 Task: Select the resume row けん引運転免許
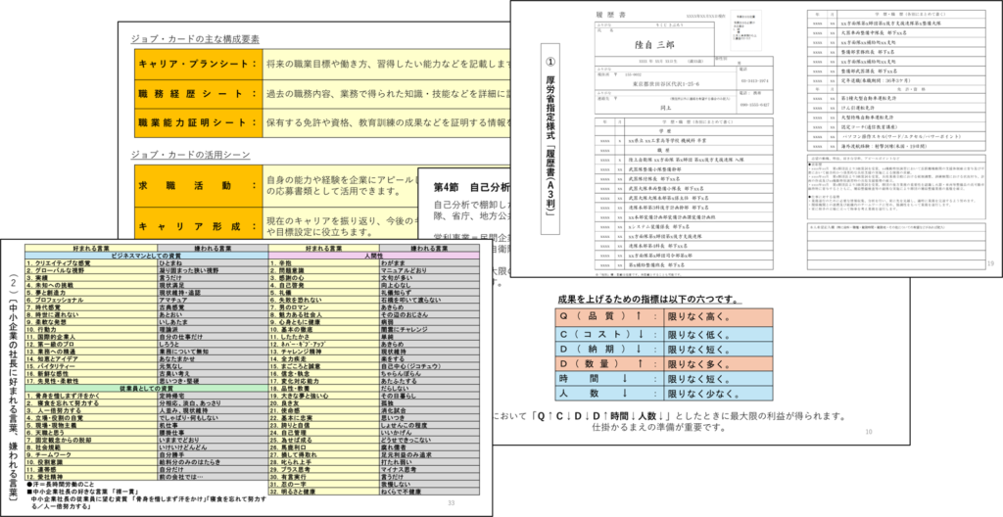[x=896, y=108]
